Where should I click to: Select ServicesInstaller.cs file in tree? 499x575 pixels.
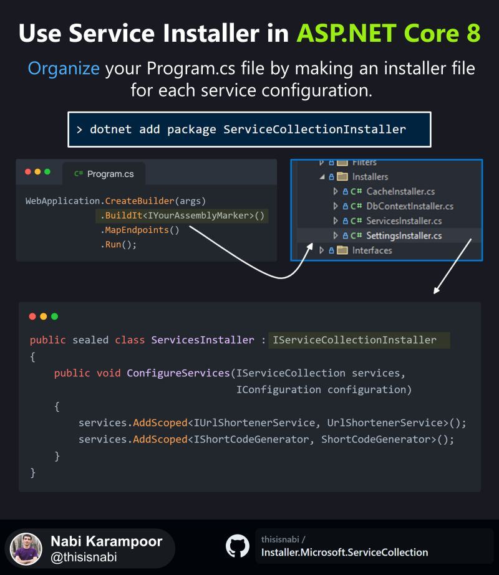[404, 221]
